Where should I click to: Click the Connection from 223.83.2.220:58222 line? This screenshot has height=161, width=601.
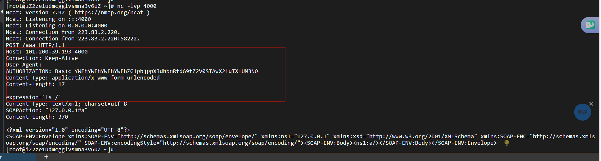pyautogui.click(x=73, y=38)
